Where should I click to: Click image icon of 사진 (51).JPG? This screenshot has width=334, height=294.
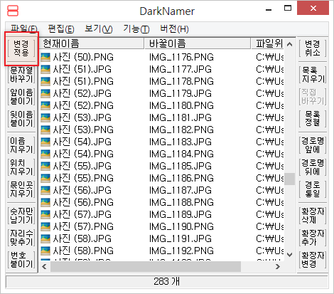(x=45, y=69)
